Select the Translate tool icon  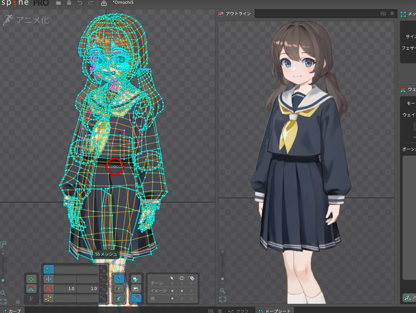[x=49, y=279]
